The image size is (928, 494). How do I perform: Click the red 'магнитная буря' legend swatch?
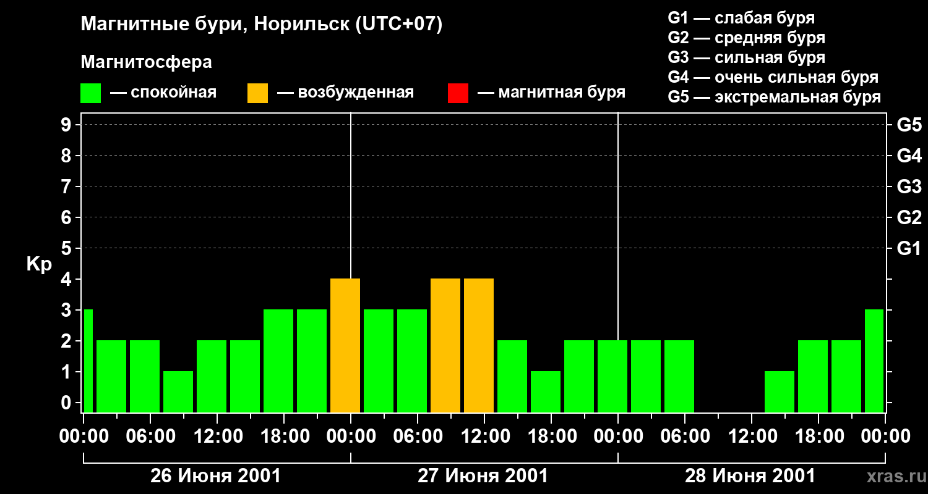point(458,93)
